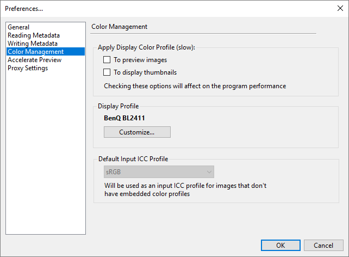349x257 pixels.
Task: Open the Accelerate Preview settings page
Action: tap(34, 60)
